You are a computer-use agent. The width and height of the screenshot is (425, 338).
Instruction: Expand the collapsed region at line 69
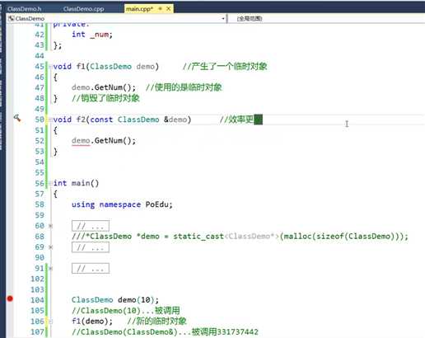coord(50,247)
